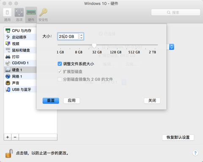Toggle 调整文件系统大小 checkbox
Screen dimensions: 203x162
[x=60, y=64]
